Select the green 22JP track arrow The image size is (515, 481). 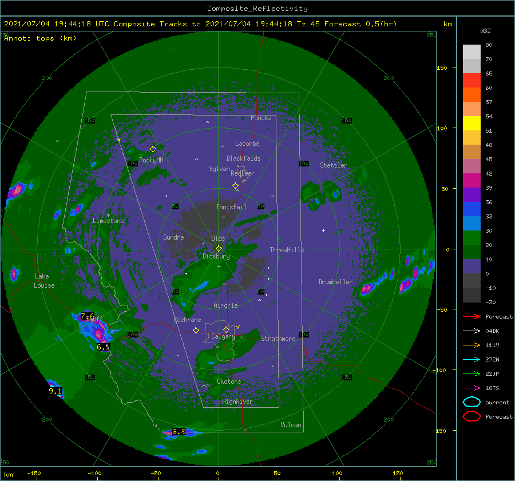pos(472,373)
